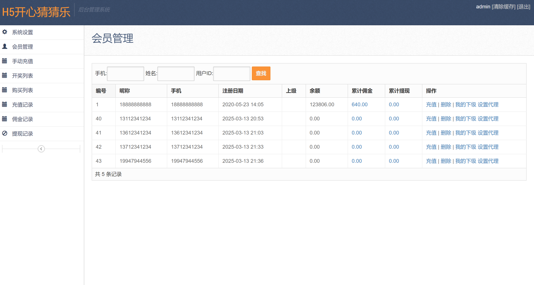Click the calendar icon beside 充值记录
The width and height of the screenshot is (534, 285).
click(x=5, y=104)
